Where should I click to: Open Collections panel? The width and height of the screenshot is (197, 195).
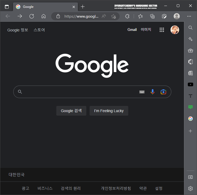coord(152,16)
